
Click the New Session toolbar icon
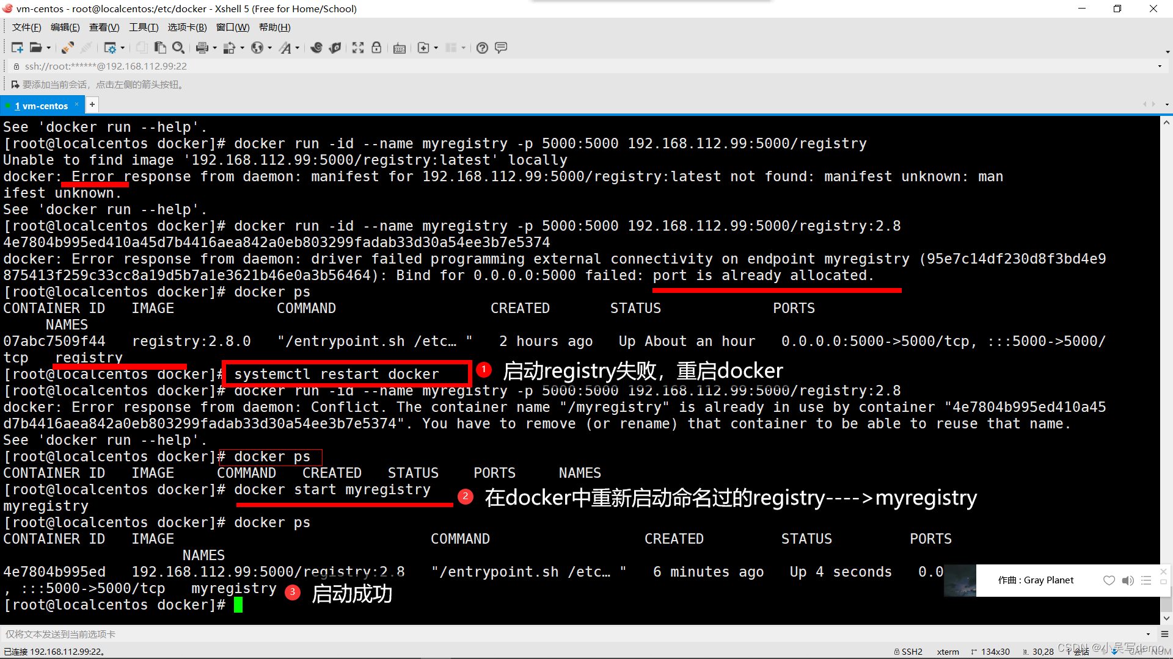tap(16, 48)
